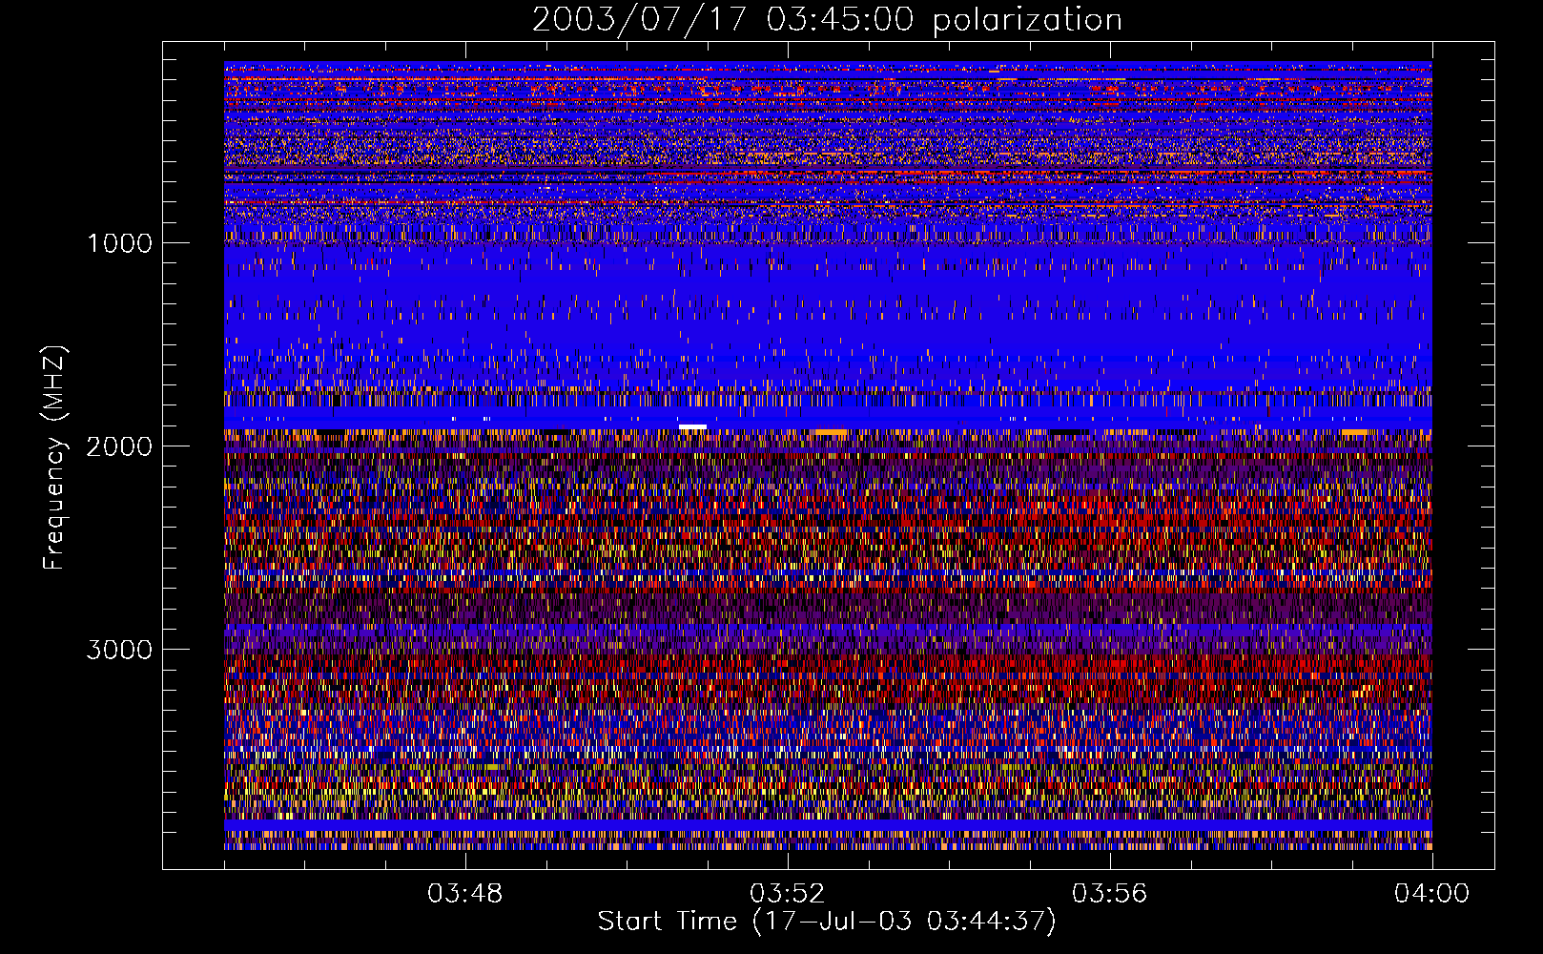Image resolution: width=1543 pixels, height=954 pixels.
Task: Click the 03:48 time tick label
Action: click(465, 894)
